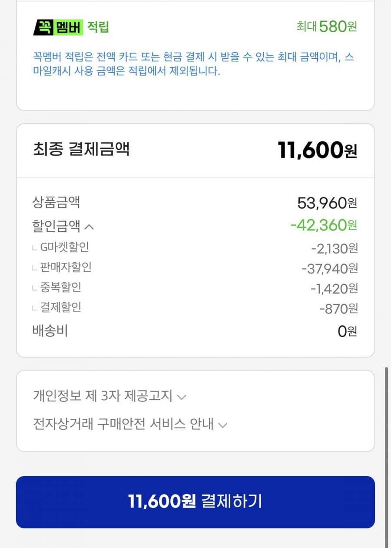Select the 최대 580원 reward amount
Image resolution: width=391 pixels, height=548 pixels.
(327, 27)
